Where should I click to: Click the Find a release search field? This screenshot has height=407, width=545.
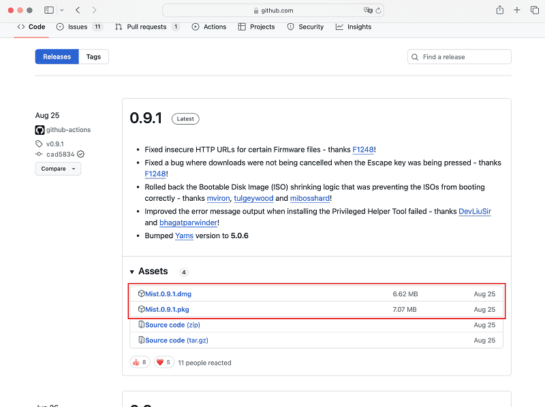tap(459, 56)
